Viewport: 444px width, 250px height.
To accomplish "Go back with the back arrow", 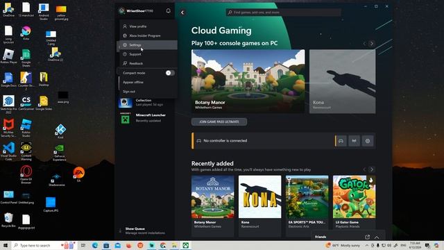I will coord(182,12).
